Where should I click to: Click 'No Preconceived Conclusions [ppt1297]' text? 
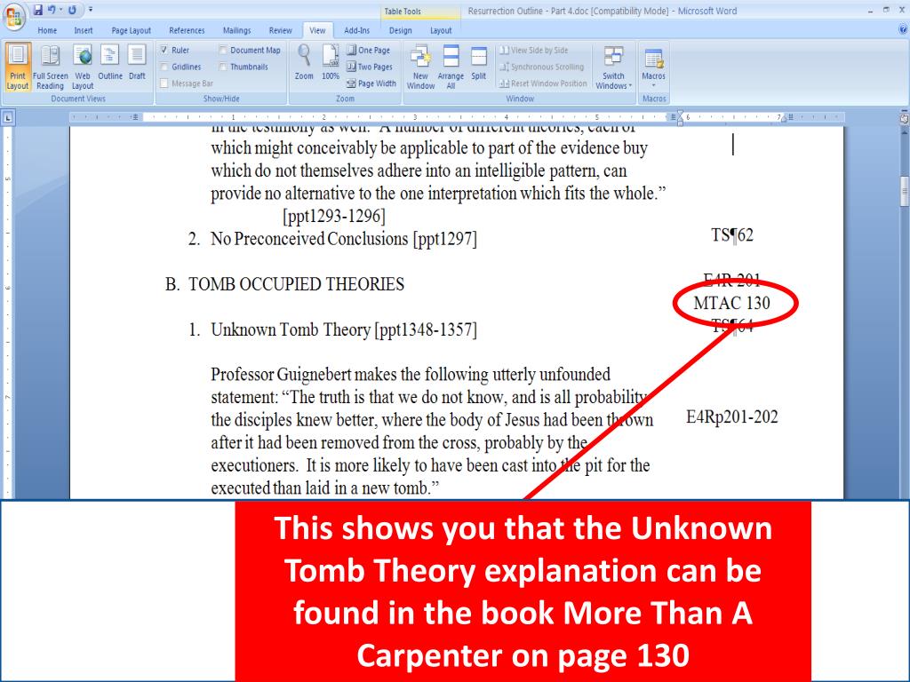pyautogui.click(x=344, y=239)
